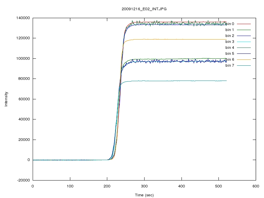
Task: Click the bin 6 legend label
Action: click(230, 59)
